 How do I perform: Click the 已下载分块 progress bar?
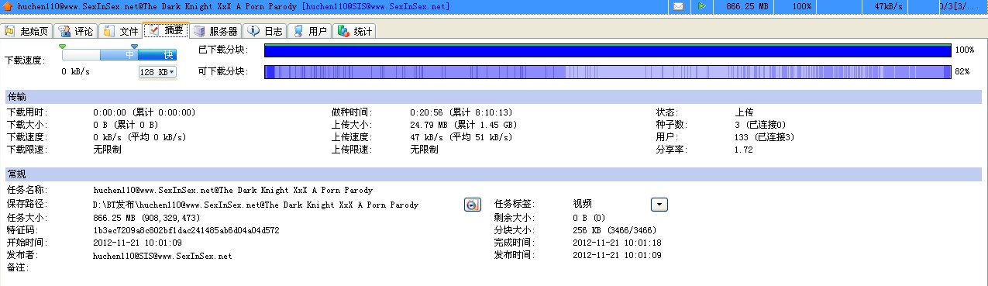pyautogui.click(x=608, y=50)
